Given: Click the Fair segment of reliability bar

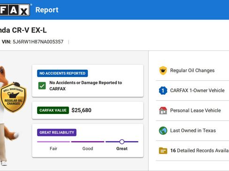Looking at the screenshot, I should tap(53, 142).
